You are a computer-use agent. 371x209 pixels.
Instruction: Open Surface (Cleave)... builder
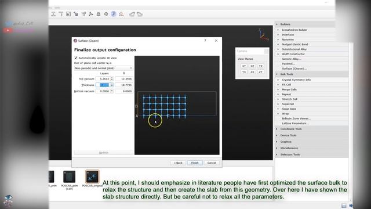[294, 69]
